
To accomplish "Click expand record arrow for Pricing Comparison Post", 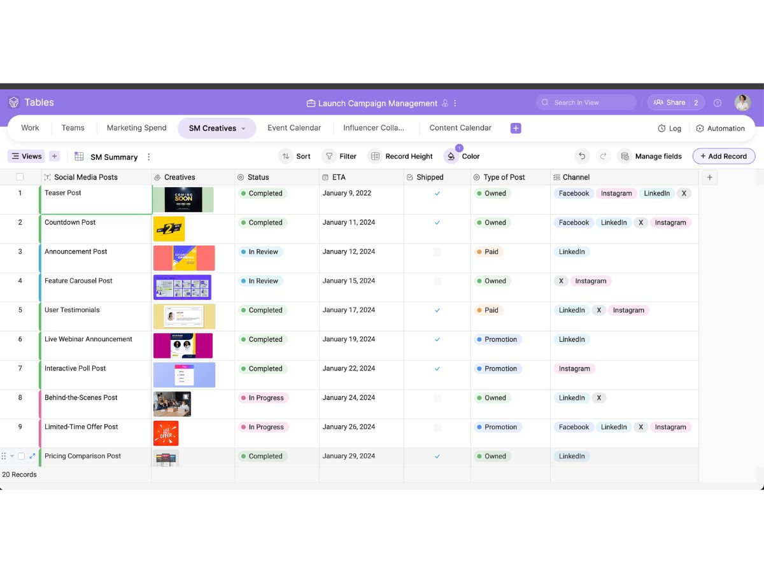I will pos(32,456).
